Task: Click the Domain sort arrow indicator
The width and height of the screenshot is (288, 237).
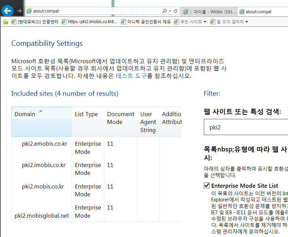Action: (x=41, y=111)
